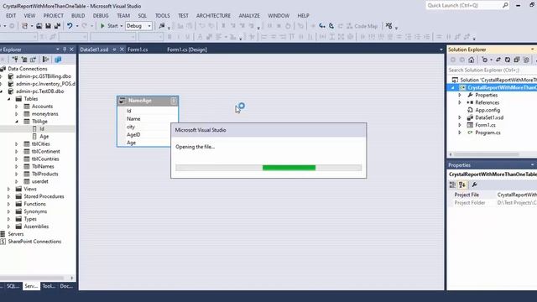This screenshot has width=537, height=302.
Task: Switch to the SQL bottom panel tab
Action: [x=13, y=286]
